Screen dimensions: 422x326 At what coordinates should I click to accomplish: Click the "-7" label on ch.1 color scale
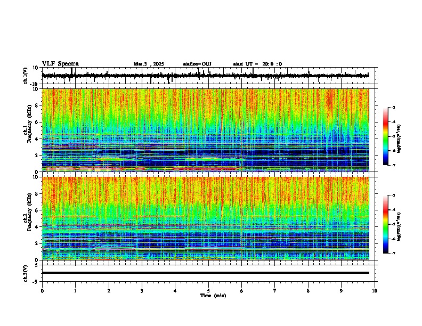393,165
